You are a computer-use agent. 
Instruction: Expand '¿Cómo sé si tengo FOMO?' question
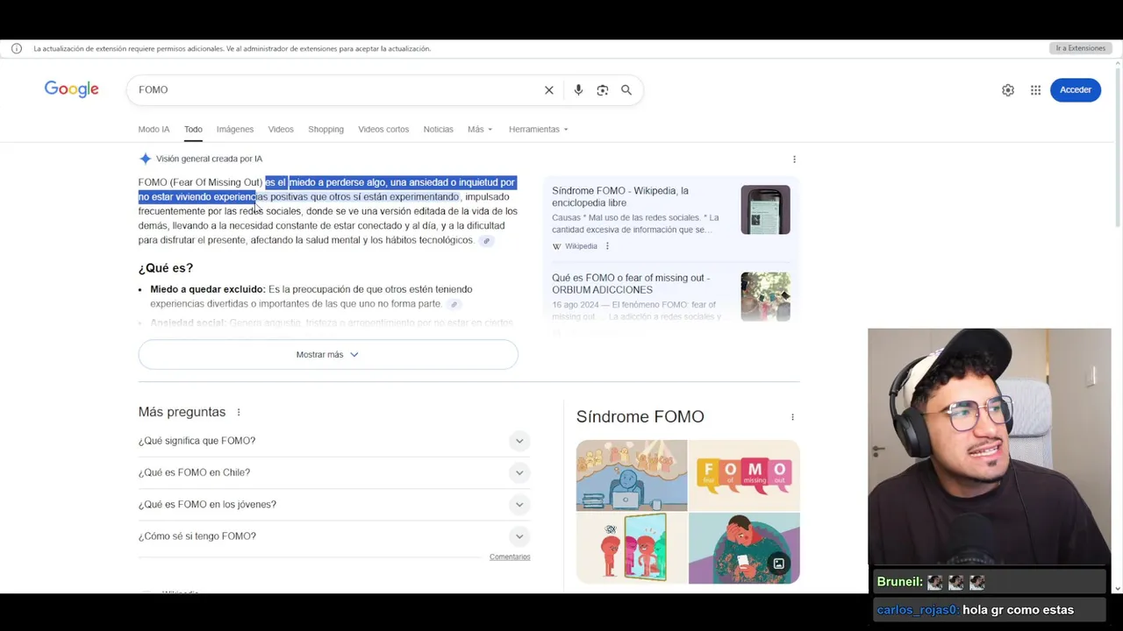(333, 536)
